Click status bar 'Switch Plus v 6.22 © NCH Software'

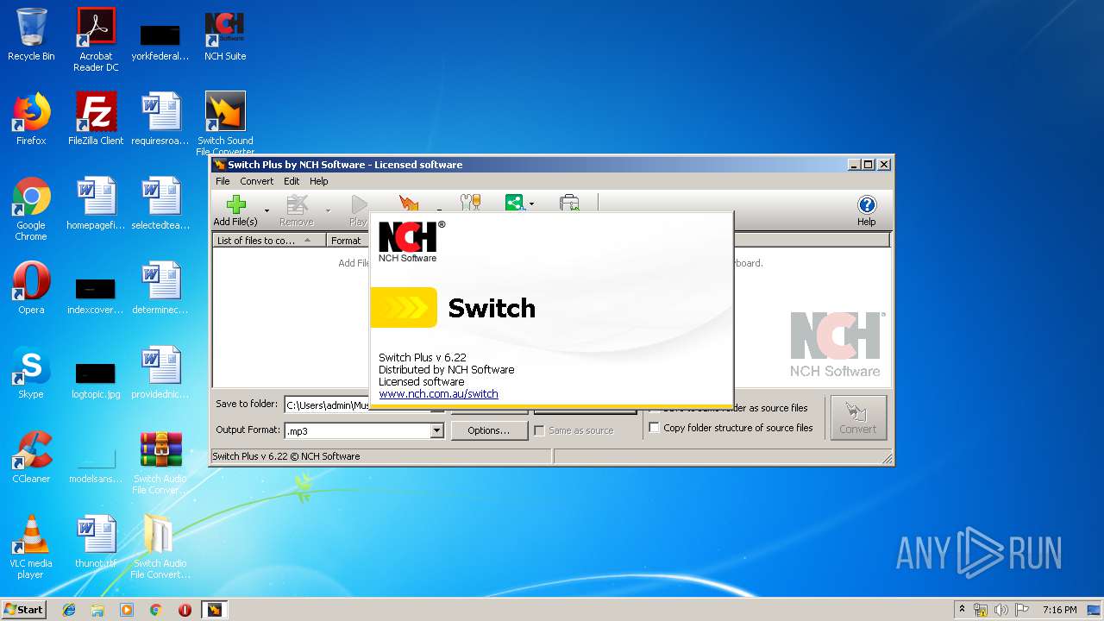click(286, 456)
